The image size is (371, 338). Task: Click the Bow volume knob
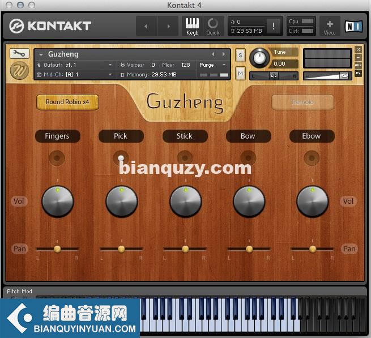click(249, 202)
